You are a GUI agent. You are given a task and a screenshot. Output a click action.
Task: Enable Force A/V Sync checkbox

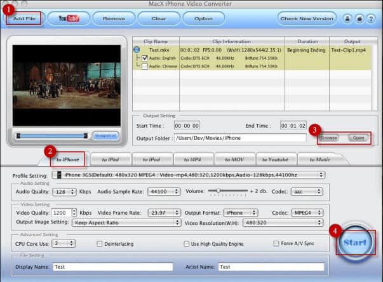coord(276,243)
